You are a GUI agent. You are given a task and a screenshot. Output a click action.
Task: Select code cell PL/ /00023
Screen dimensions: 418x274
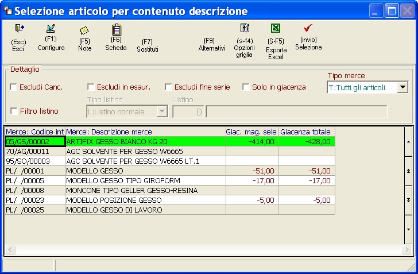click(35, 200)
